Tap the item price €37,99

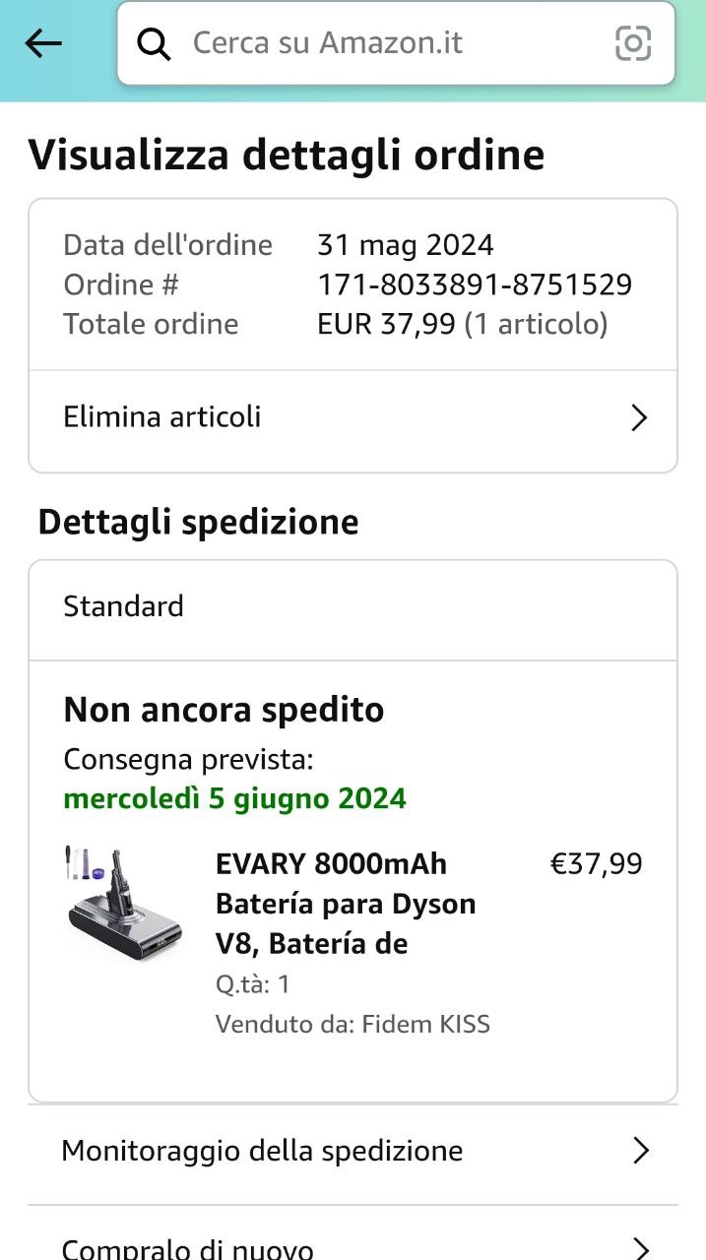pos(596,864)
